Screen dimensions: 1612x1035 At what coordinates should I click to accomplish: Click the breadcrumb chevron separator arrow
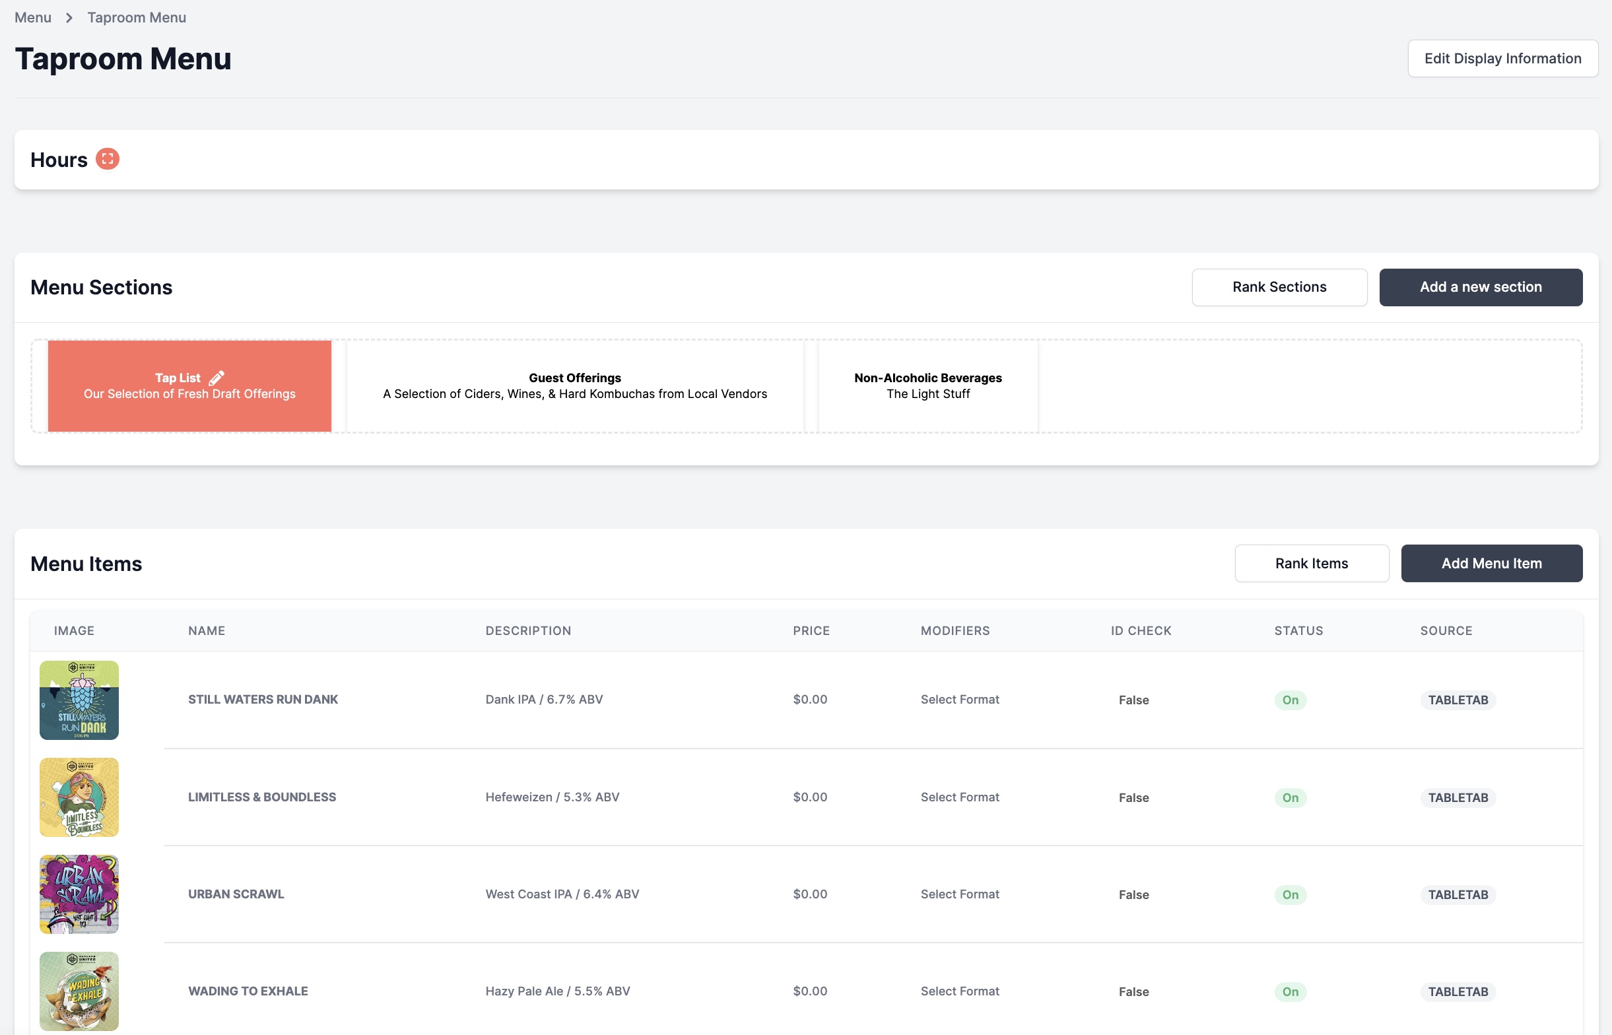pyautogui.click(x=69, y=17)
